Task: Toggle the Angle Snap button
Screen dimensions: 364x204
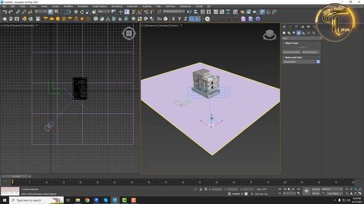Action: click(140, 12)
